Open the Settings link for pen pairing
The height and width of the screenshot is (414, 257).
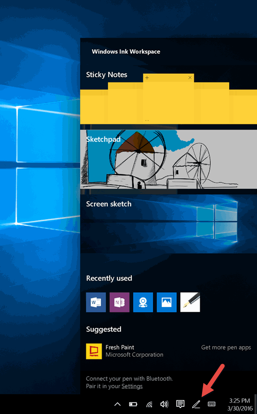pos(132,386)
